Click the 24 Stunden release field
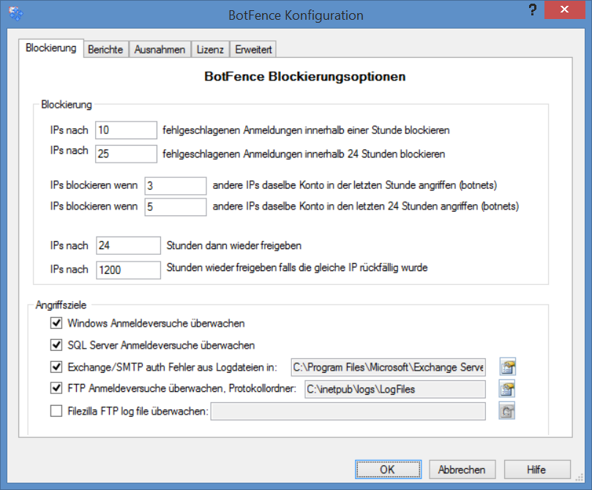592x490 pixels. (128, 245)
